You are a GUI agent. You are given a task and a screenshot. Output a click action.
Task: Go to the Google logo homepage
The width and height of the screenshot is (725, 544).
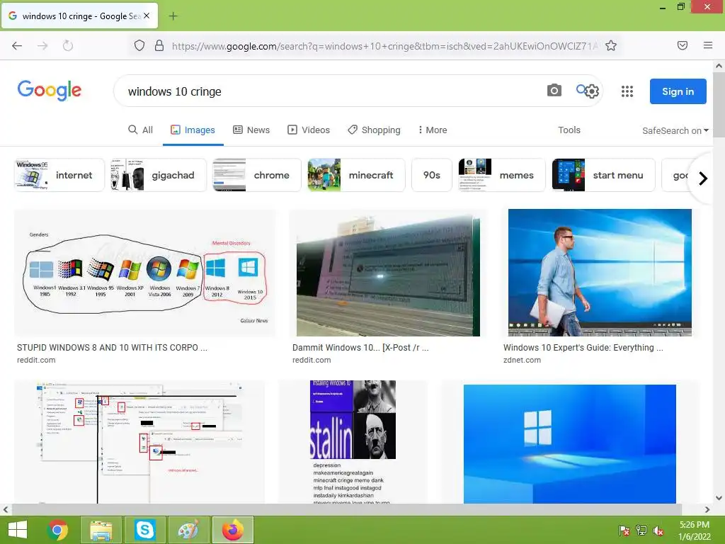50,90
